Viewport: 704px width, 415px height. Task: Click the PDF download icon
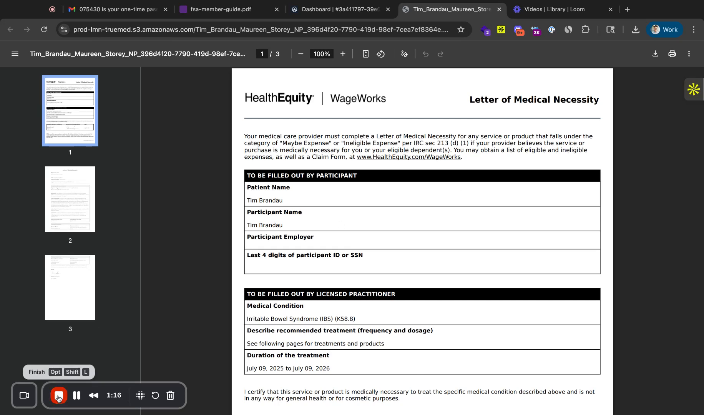[655, 54]
